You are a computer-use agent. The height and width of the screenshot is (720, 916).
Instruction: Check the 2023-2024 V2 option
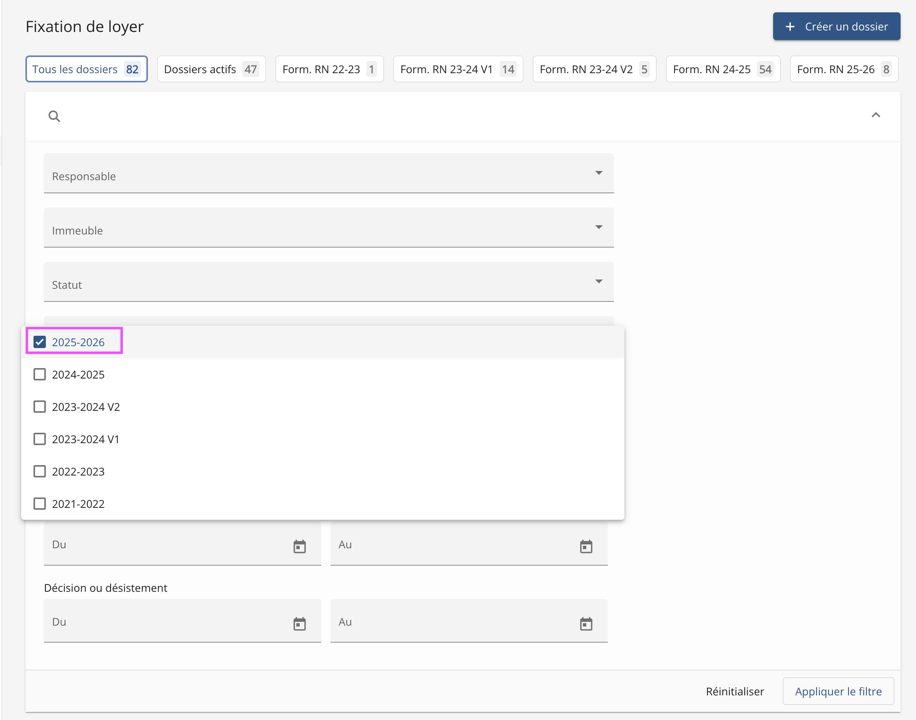40,407
